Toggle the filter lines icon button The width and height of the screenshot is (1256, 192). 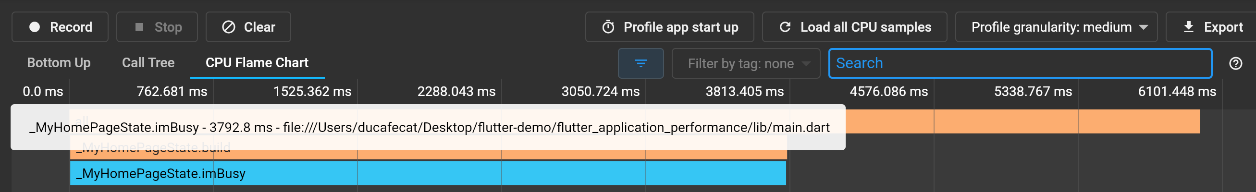(x=640, y=63)
